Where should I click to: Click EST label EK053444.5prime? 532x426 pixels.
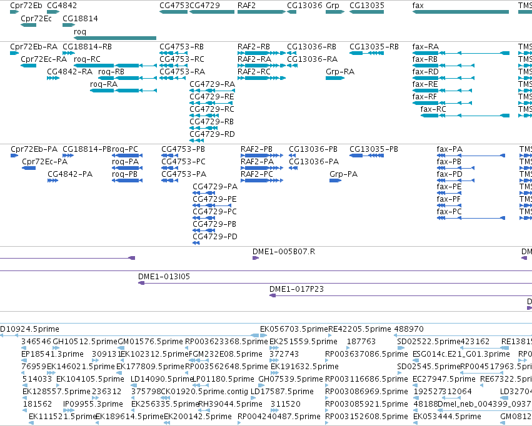click(447, 417)
